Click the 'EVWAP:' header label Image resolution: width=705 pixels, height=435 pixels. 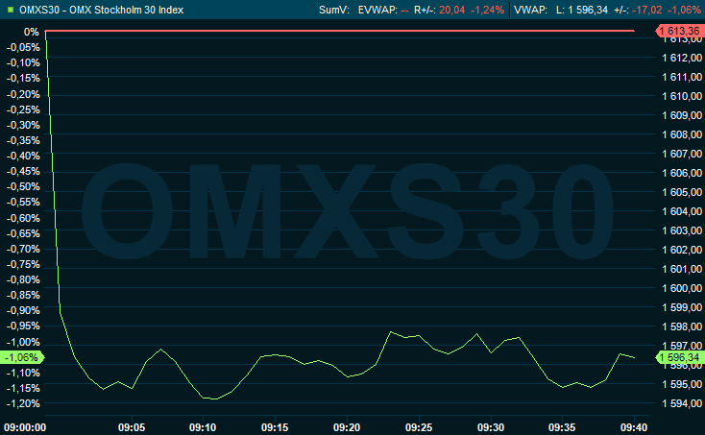coord(377,10)
